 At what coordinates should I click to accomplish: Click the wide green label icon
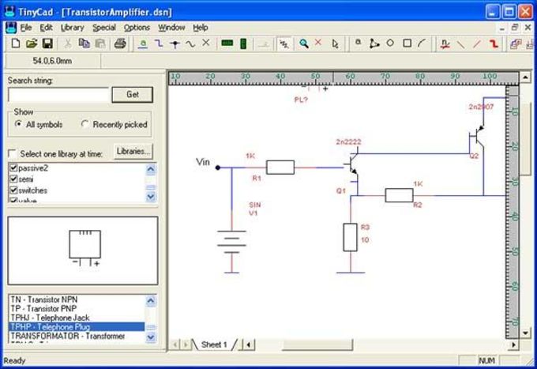pyautogui.click(x=227, y=43)
